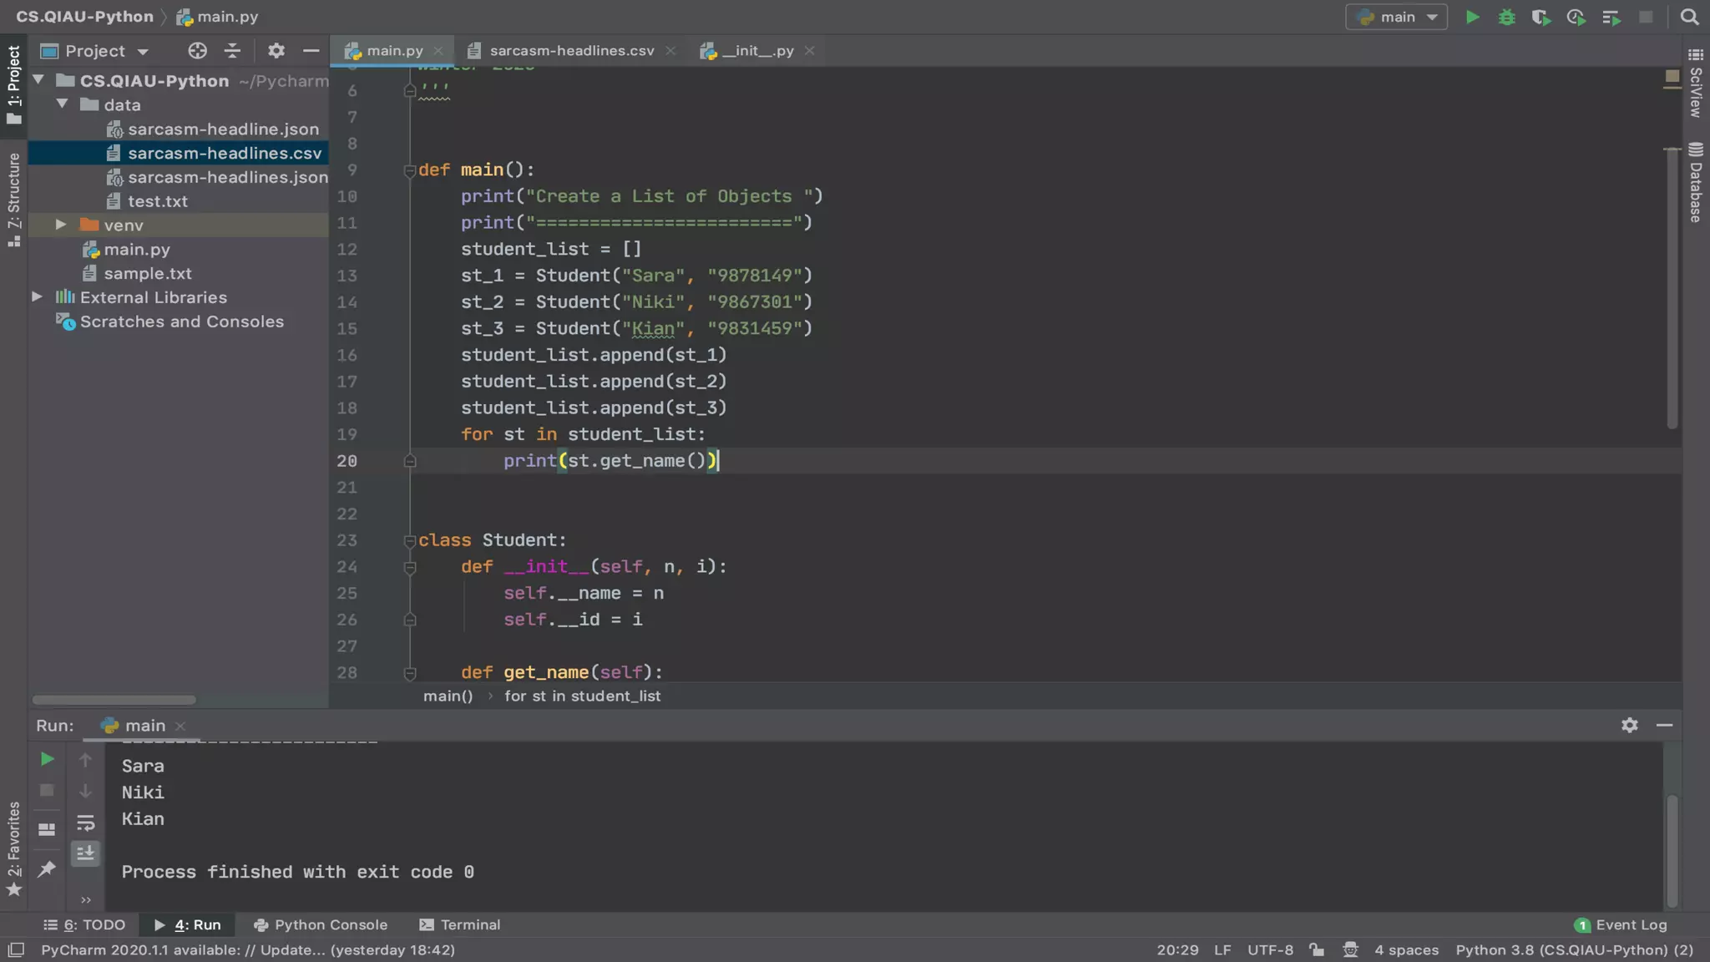The image size is (1710, 962).
Task: Click Run with Coverage icon
Action: 1541,18
